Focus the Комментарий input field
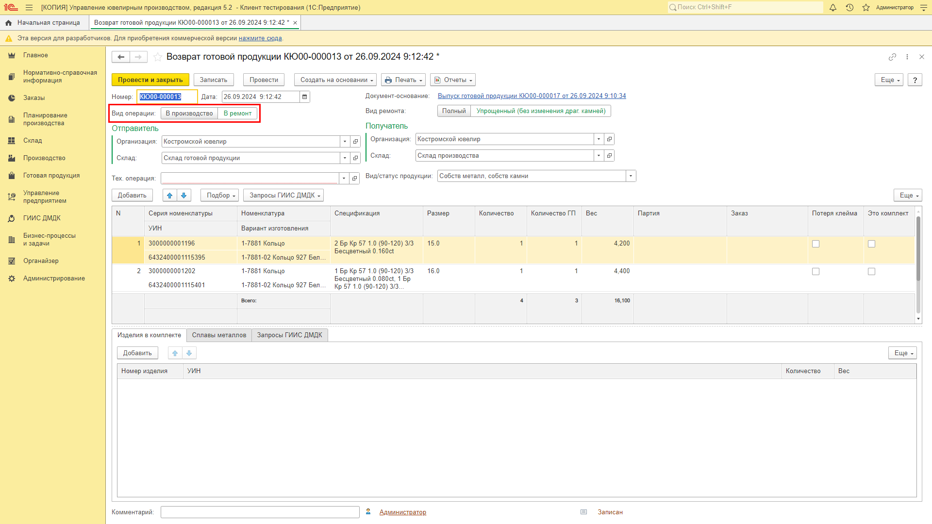This screenshot has height=524, width=932. pyautogui.click(x=260, y=512)
